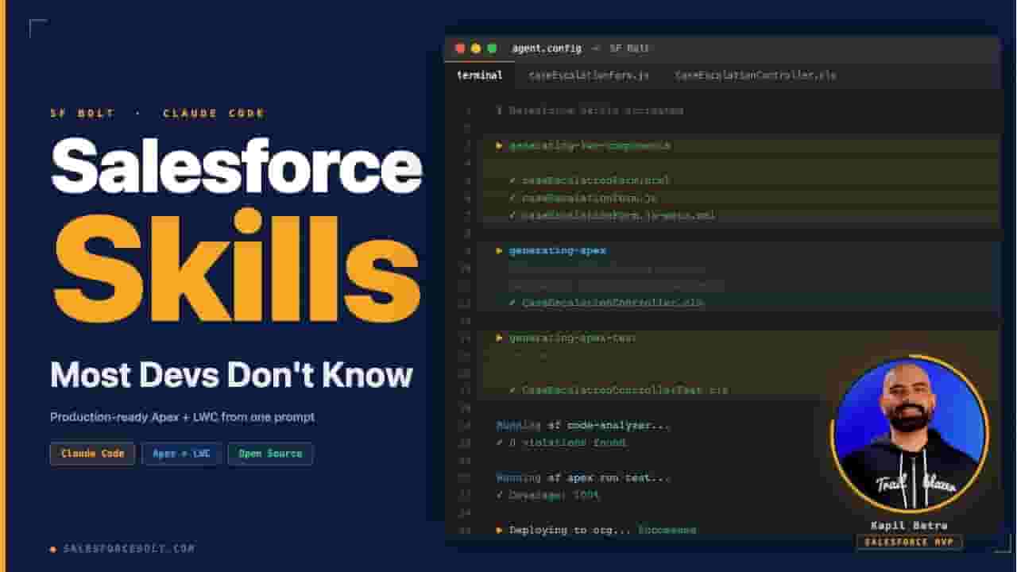Click the "Deploying to org..." line
The image size is (1017, 572).
(x=596, y=530)
